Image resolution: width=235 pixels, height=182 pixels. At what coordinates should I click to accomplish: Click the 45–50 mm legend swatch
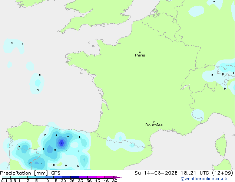pyautogui.click(x=109, y=177)
